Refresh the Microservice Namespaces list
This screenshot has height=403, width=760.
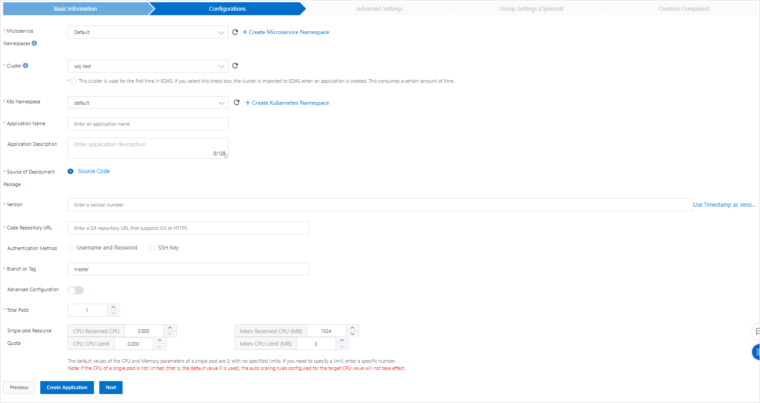tap(235, 32)
